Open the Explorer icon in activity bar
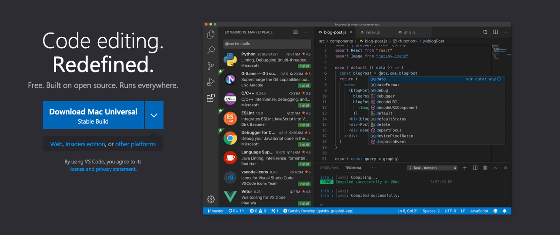This screenshot has width=560, height=235. click(x=211, y=34)
